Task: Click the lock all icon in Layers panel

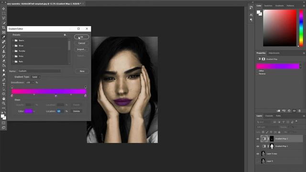Action: [279, 132]
